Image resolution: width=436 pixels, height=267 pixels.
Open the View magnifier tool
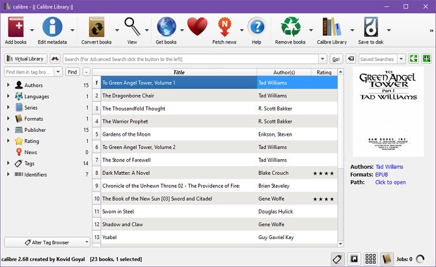(x=132, y=27)
